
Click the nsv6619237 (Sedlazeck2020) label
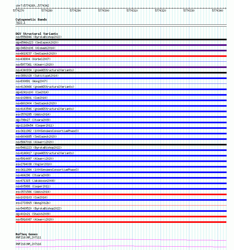[x=36, y=53]
